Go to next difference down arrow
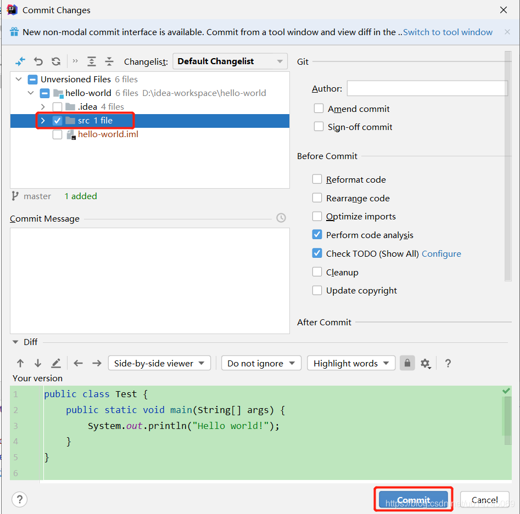520x514 pixels. (x=38, y=363)
